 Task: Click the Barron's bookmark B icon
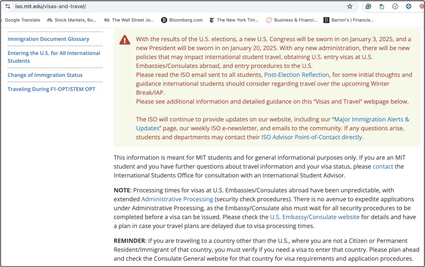[326, 20]
